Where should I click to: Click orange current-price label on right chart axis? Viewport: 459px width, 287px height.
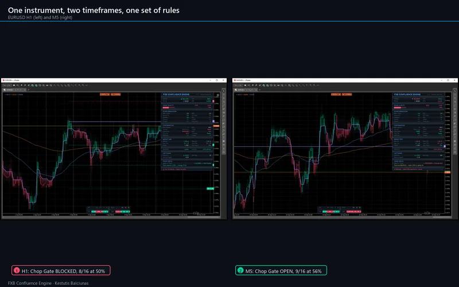click(x=448, y=172)
